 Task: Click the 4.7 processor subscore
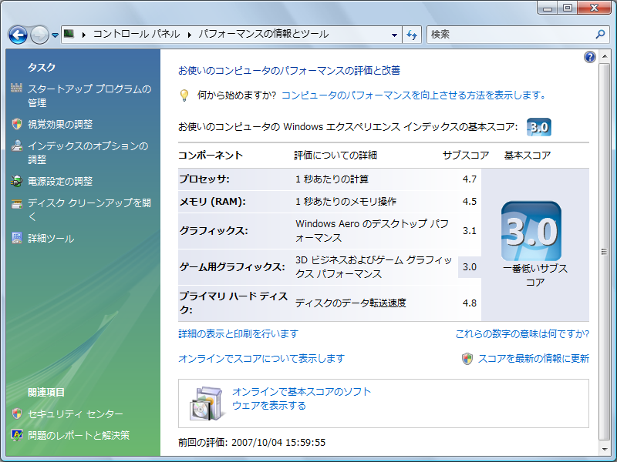pos(469,179)
